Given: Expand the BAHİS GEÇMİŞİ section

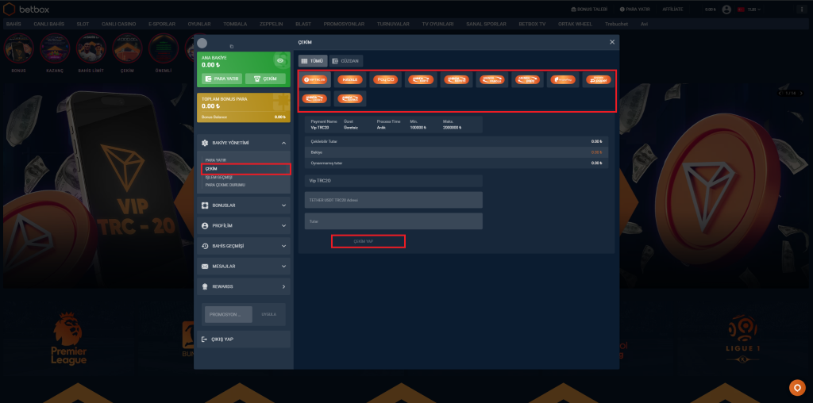Looking at the screenshot, I should [x=244, y=246].
